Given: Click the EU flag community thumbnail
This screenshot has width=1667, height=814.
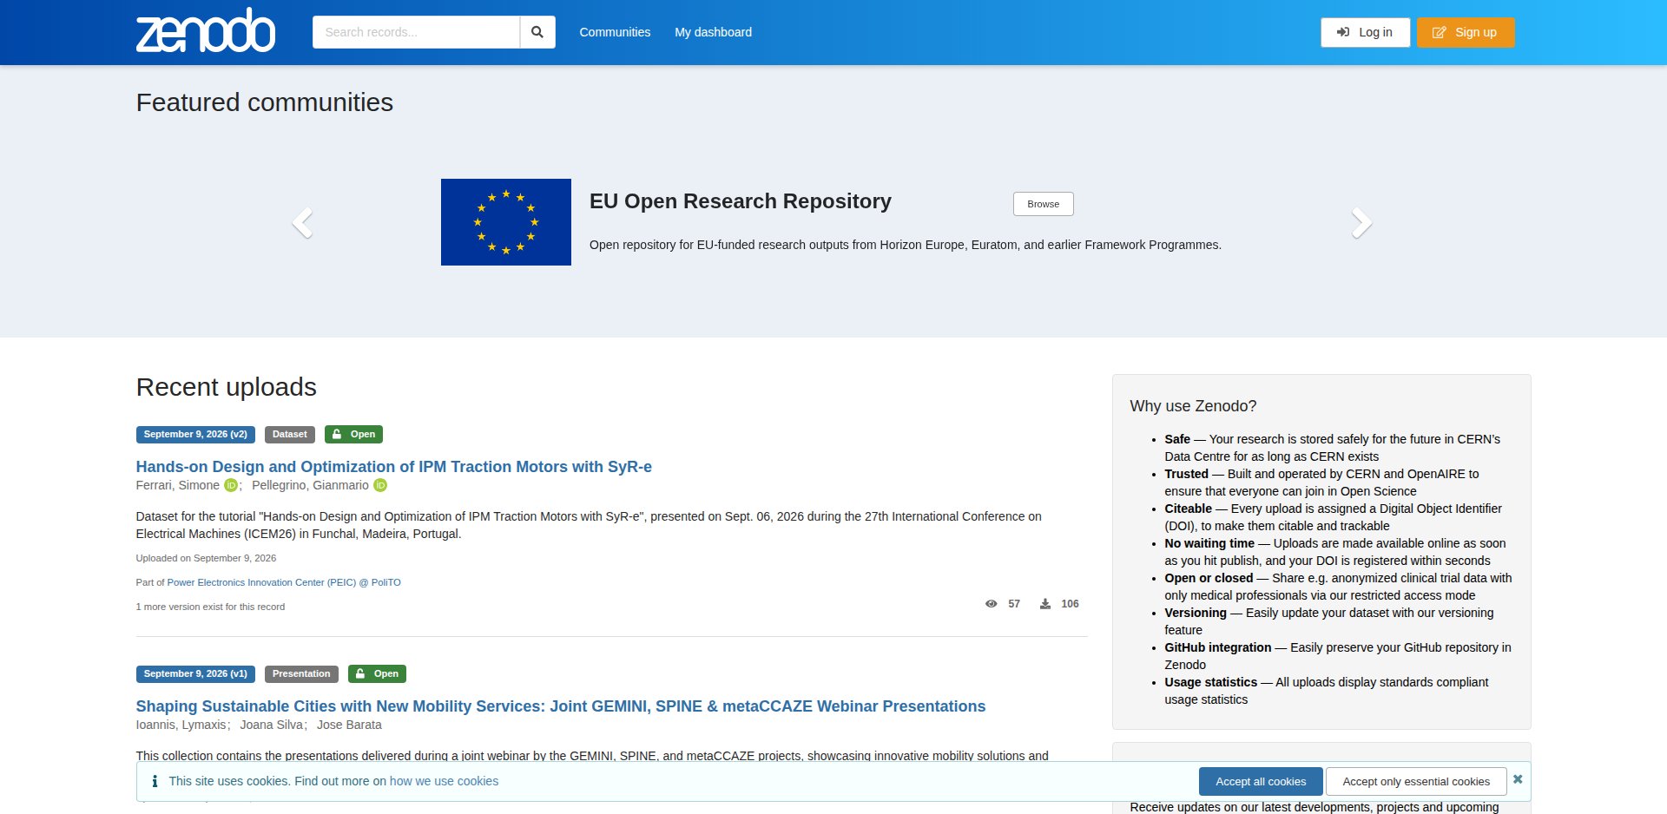Looking at the screenshot, I should [x=506, y=222].
